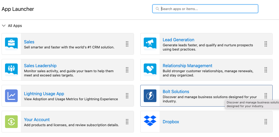Click the Lead Generation telescope icon
279x137 pixels.
tap(150, 44)
